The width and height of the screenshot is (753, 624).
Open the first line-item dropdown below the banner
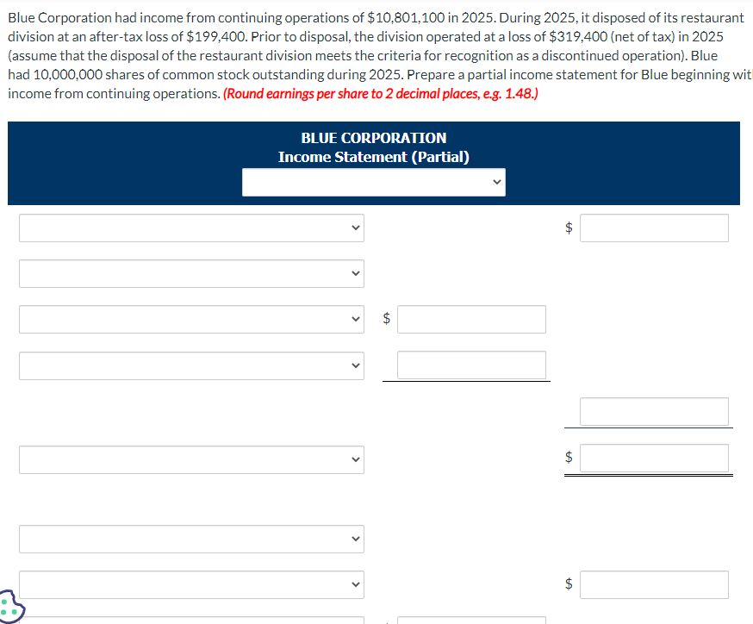191,228
